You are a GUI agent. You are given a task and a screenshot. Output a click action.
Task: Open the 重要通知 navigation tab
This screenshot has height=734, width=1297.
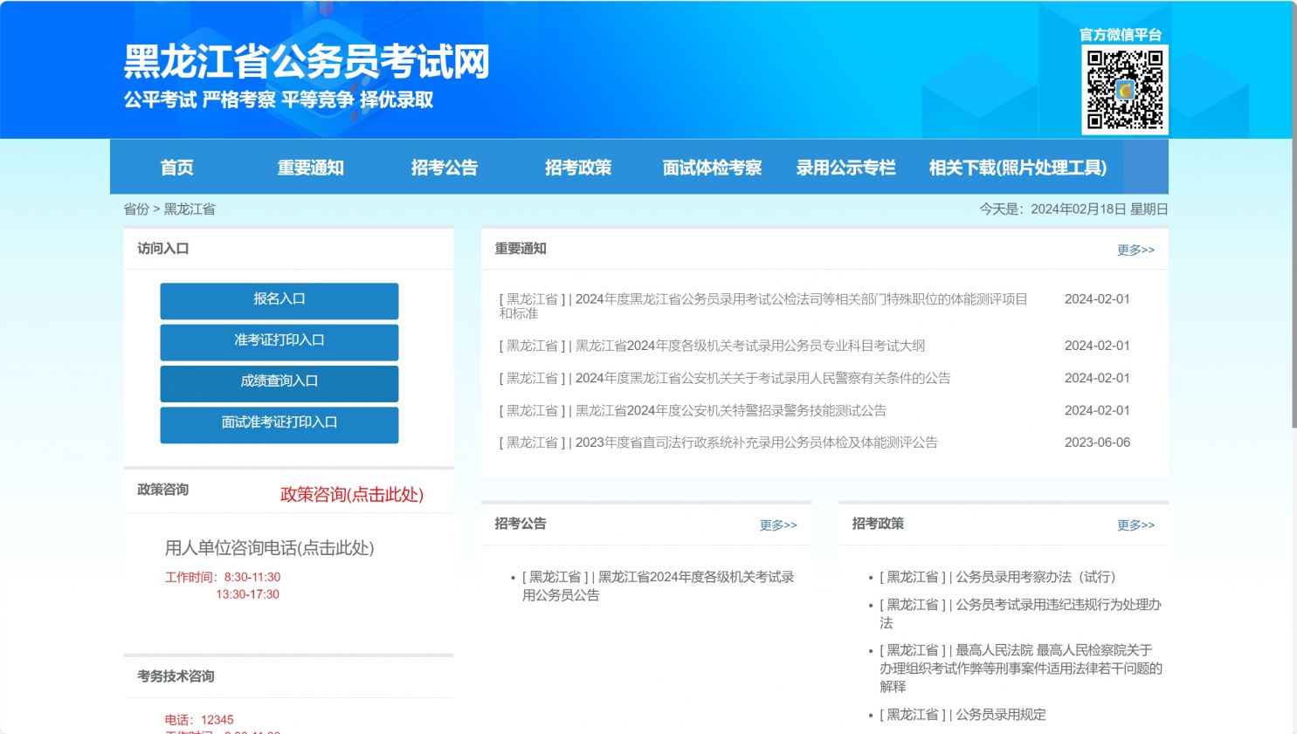[x=311, y=168]
